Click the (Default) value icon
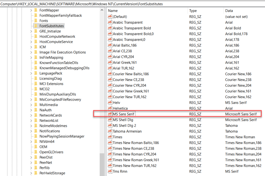This screenshot has height=176, width=265. coord(110,17)
